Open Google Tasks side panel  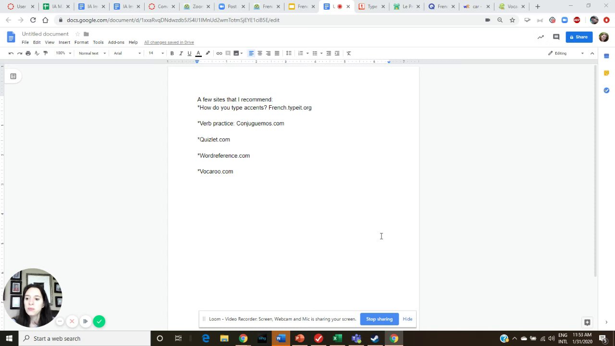[606, 90]
